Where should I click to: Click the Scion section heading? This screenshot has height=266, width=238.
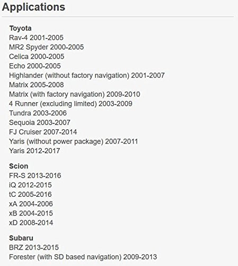pyautogui.click(x=19, y=166)
